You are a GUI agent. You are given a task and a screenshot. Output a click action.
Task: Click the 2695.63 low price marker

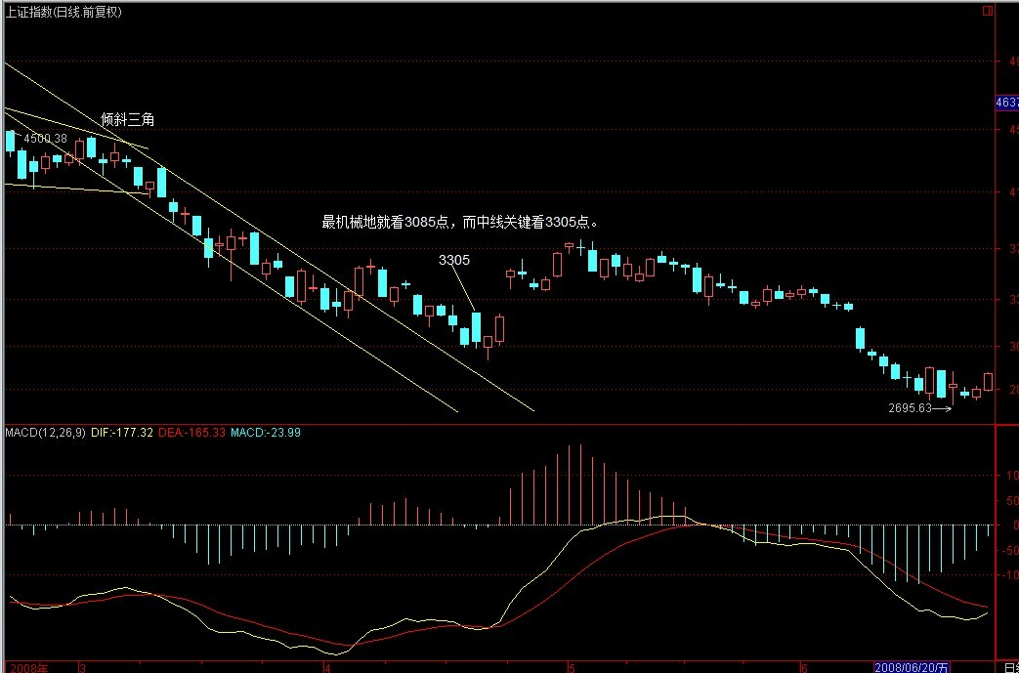[910, 408]
